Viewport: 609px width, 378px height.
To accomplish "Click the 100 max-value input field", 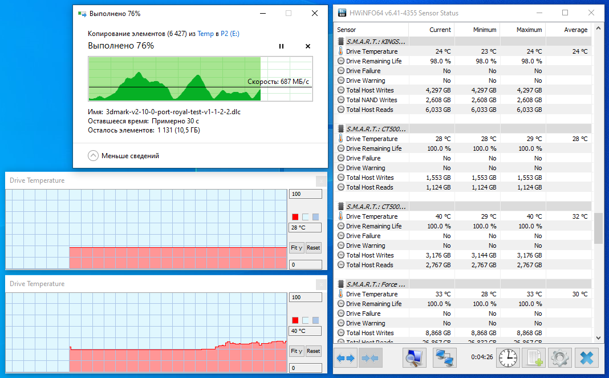I will 305,194.
